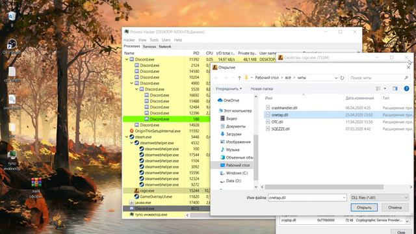Open the Hacker menu in Process Hacker
Screen dimensions: 416x234
129,40
